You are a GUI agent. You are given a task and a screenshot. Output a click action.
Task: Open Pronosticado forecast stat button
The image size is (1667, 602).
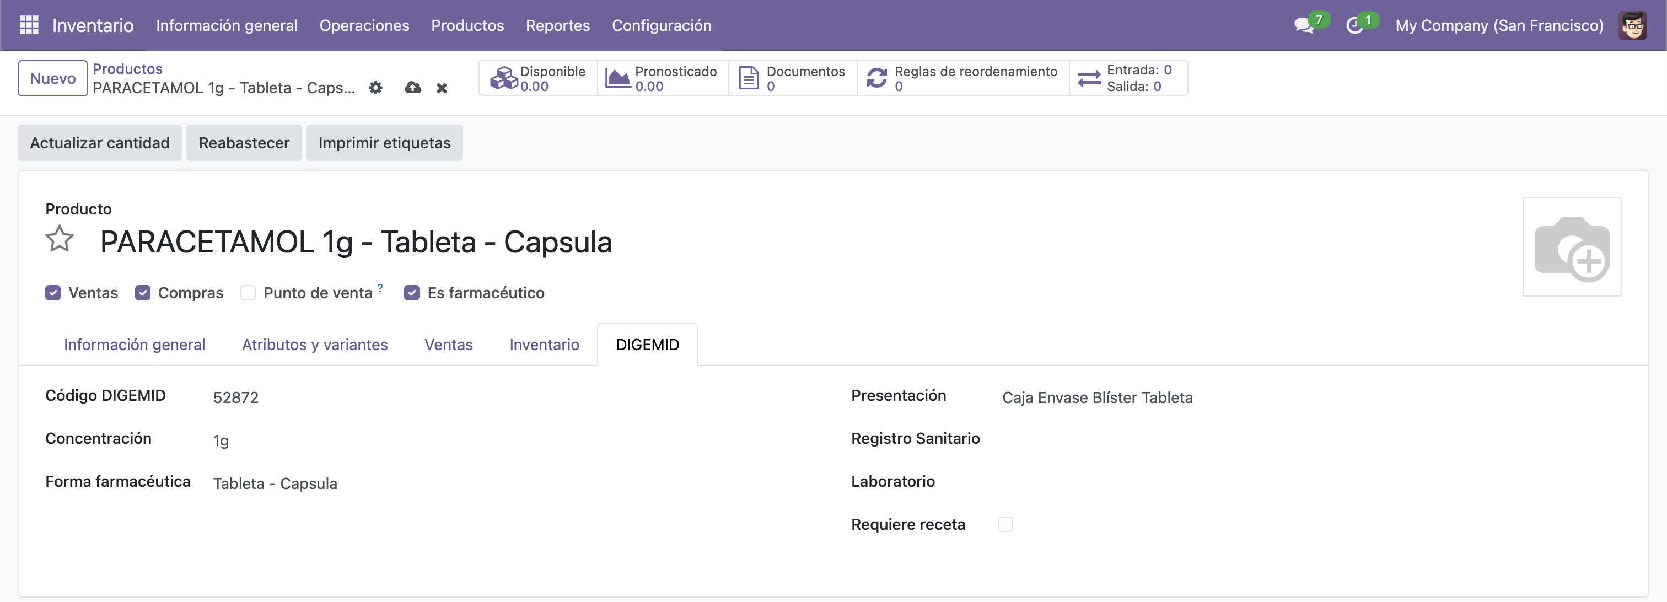click(663, 78)
